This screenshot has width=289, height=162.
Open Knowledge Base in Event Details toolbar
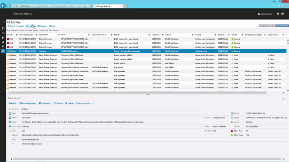(x=28, y=103)
